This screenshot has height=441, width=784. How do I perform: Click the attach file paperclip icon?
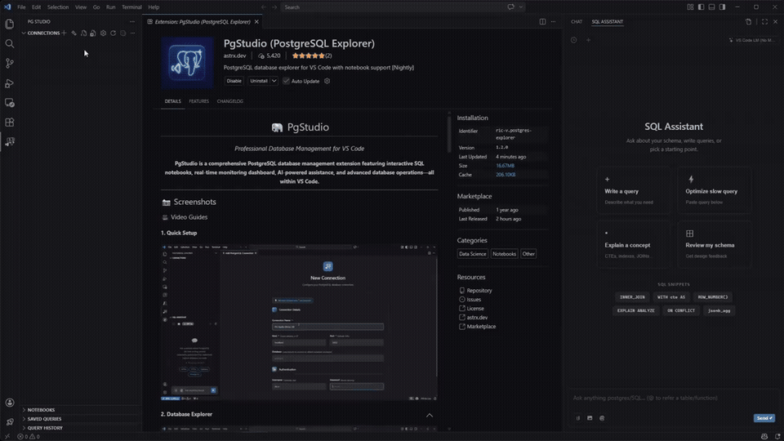click(578, 418)
